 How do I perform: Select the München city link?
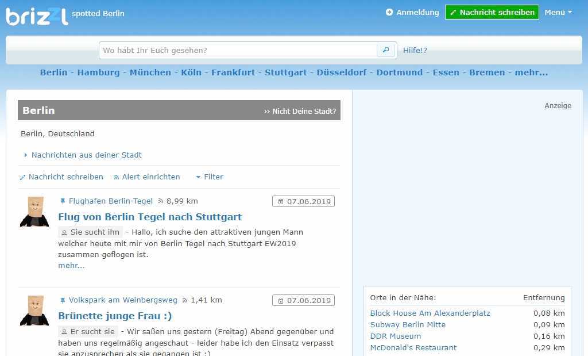[150, 72]
